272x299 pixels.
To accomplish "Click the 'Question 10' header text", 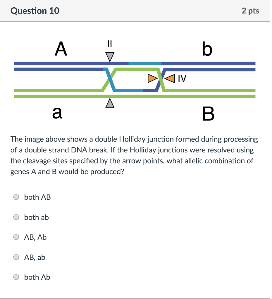I will click(x=35, y=11).
